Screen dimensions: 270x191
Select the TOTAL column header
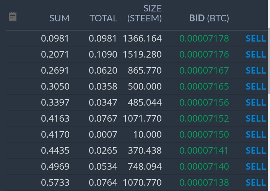tap(104, 18)
